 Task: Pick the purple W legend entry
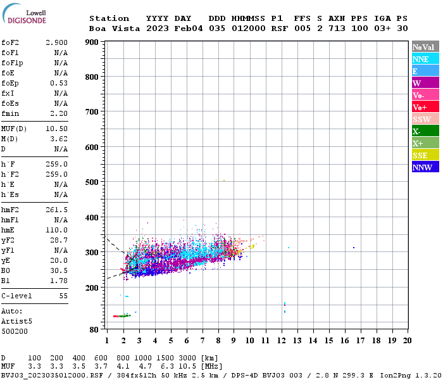[425, 83]
